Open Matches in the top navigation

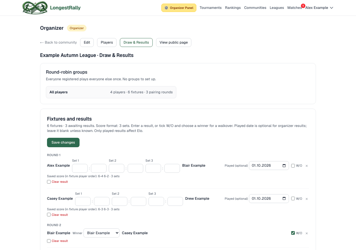click(x=295, y=8)
